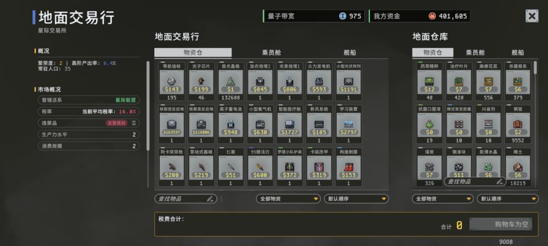The height and width of the screenshot is (246, 548).
Task: Select the 智能医疗舱 item card
Action: 289,125
